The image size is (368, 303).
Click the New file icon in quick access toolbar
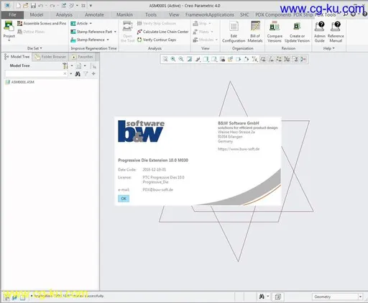(18, 6)
